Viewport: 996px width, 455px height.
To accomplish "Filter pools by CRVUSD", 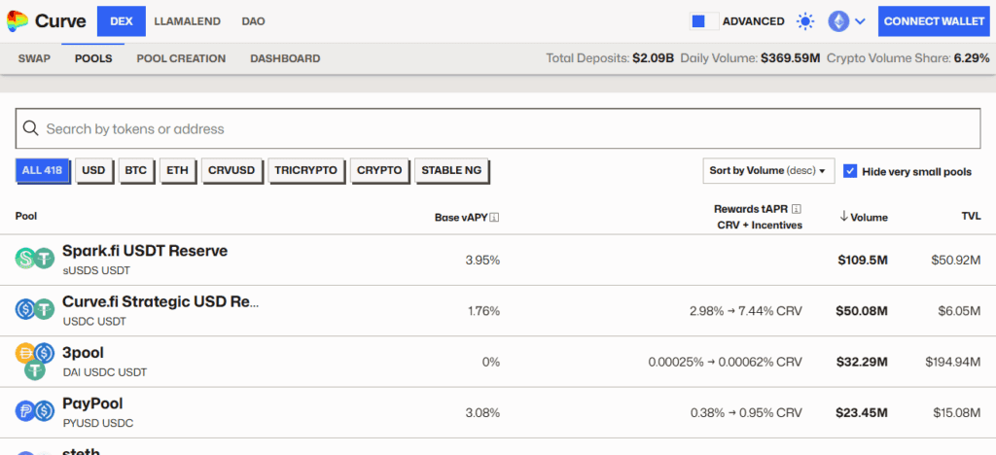I will [x=231, y=171].
